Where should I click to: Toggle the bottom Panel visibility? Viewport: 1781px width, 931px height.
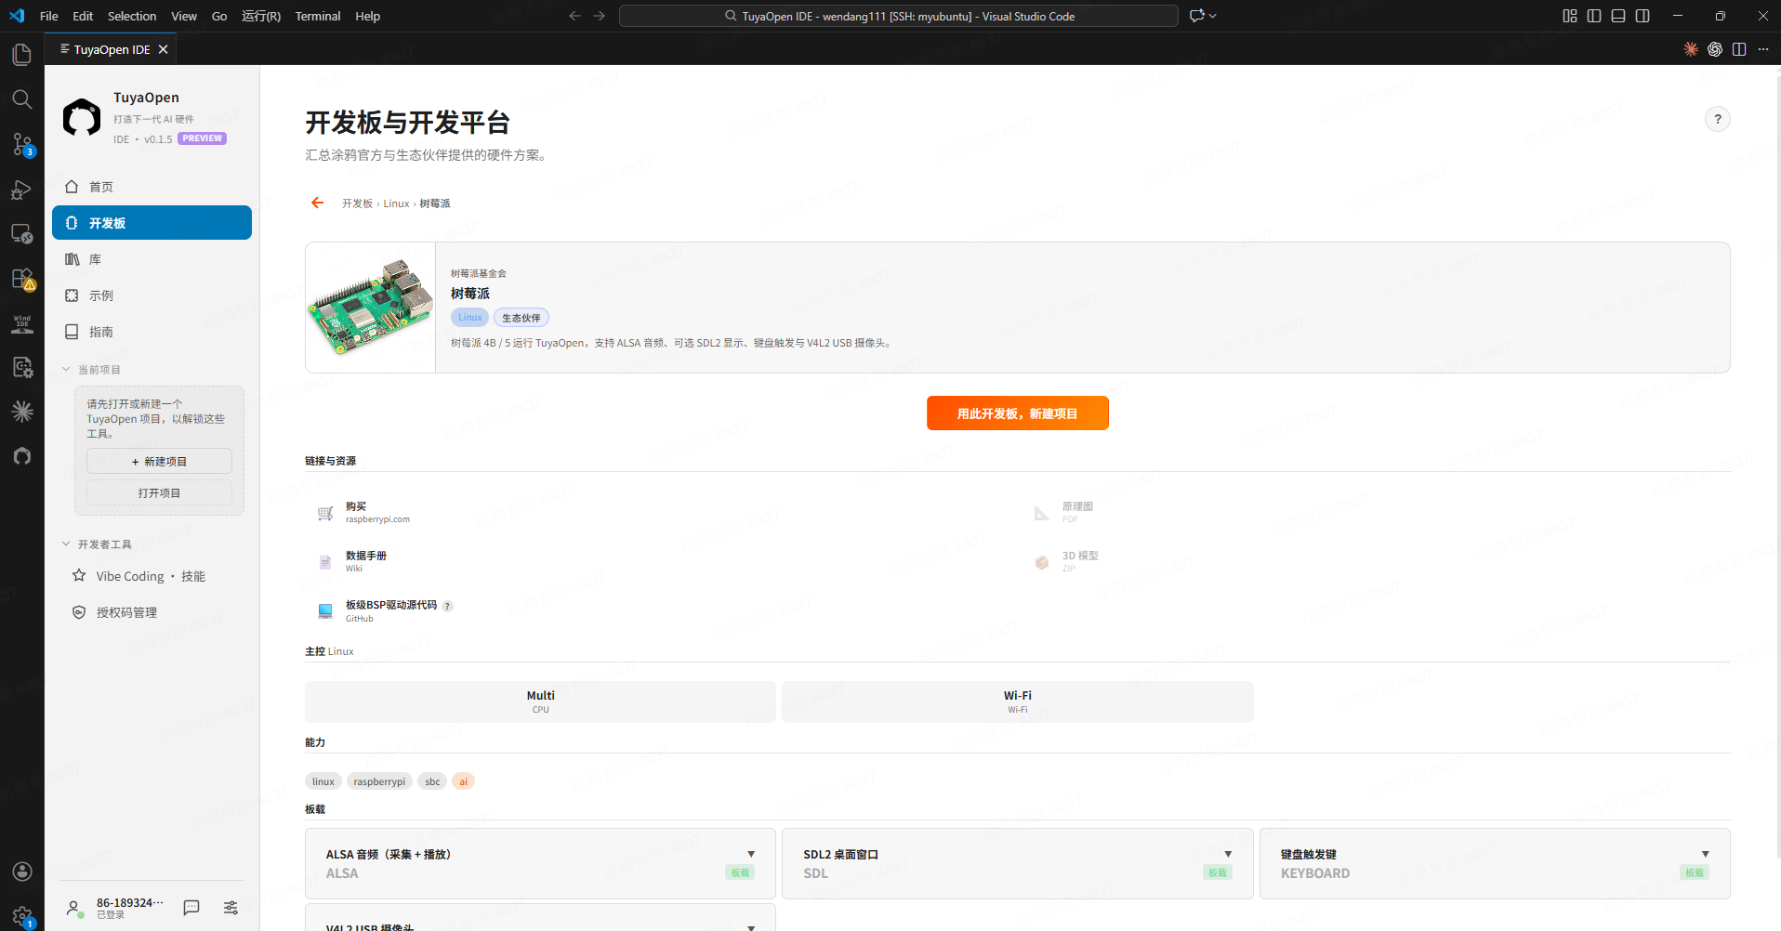point(1618,16)
